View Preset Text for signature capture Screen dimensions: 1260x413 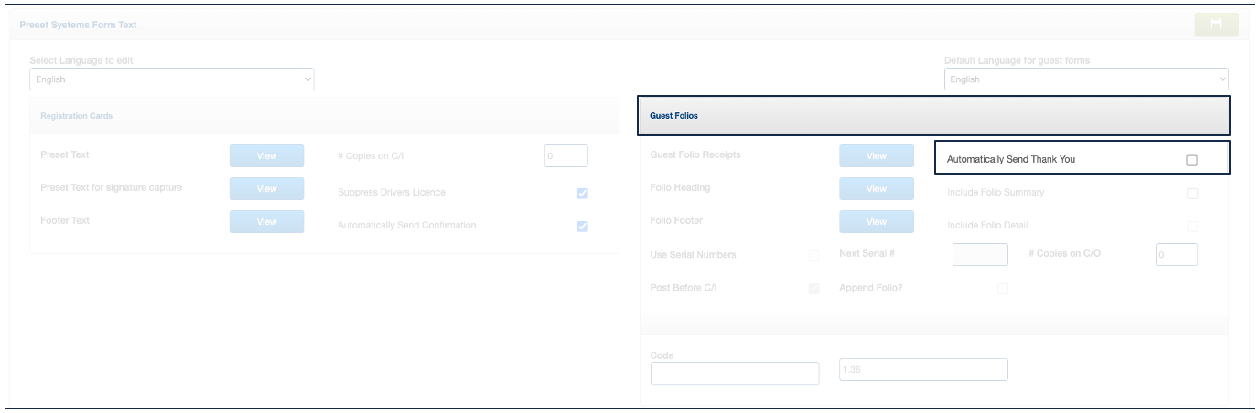[x=266, y=189]
